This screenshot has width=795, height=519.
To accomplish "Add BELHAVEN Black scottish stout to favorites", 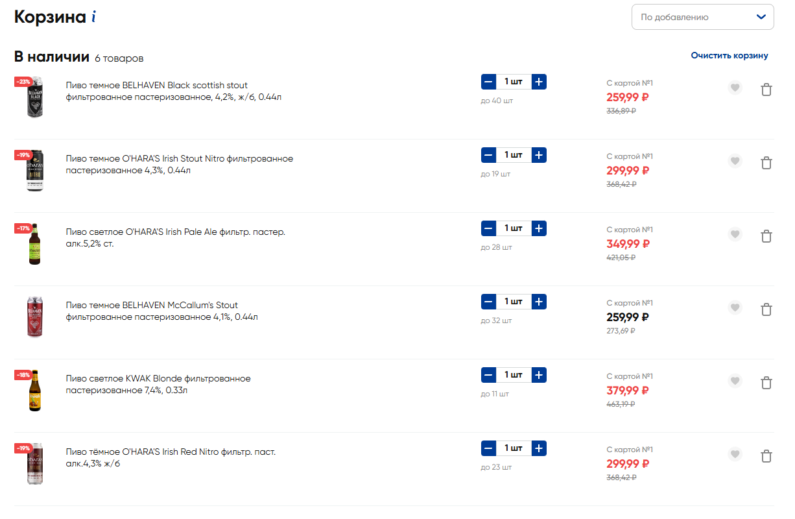I will [735, 88].
